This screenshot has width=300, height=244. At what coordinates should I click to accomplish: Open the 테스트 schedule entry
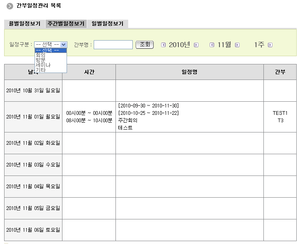[x=125, y=128]
